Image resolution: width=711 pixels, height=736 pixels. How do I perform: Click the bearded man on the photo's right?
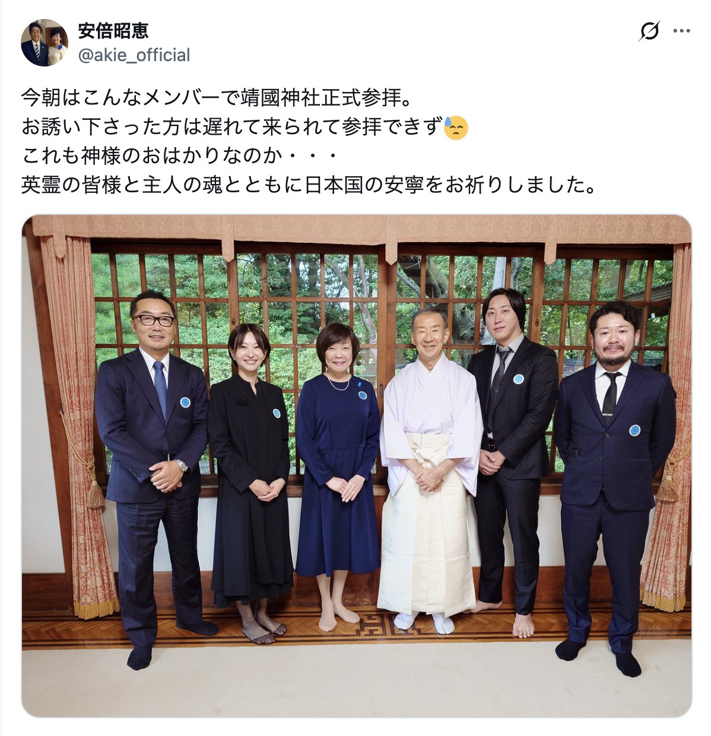pos(614,487)
